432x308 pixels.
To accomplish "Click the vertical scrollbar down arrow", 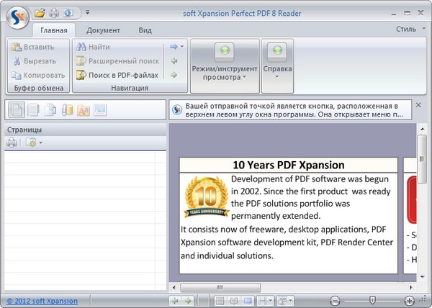I will click(x=422, y=277).
